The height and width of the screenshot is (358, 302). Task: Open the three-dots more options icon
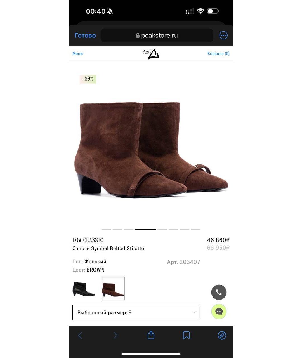click(223, 36)
